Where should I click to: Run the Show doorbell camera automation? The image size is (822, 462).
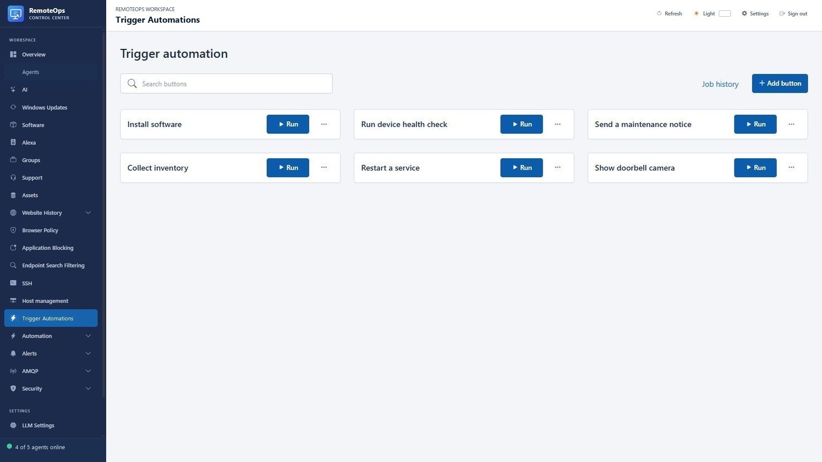(x=755, y=168)
